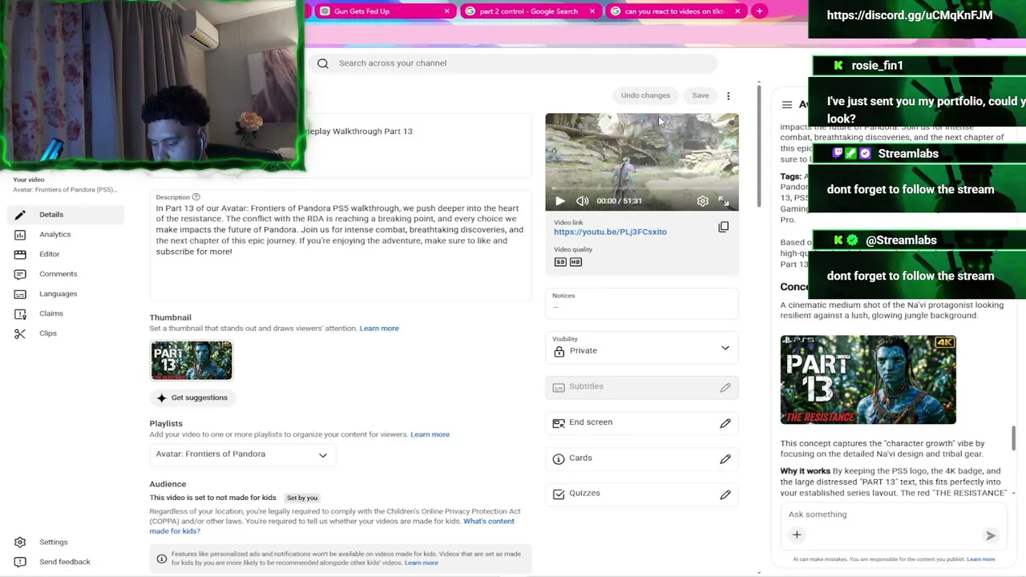Click the plus icon below Ask something
The height and width of the screenshot is (577, 1026).
click(797, 535)
